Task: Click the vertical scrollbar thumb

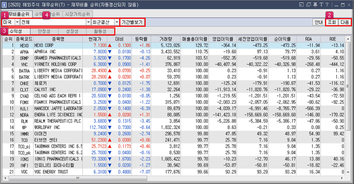Action: click(x=348, y=86)
